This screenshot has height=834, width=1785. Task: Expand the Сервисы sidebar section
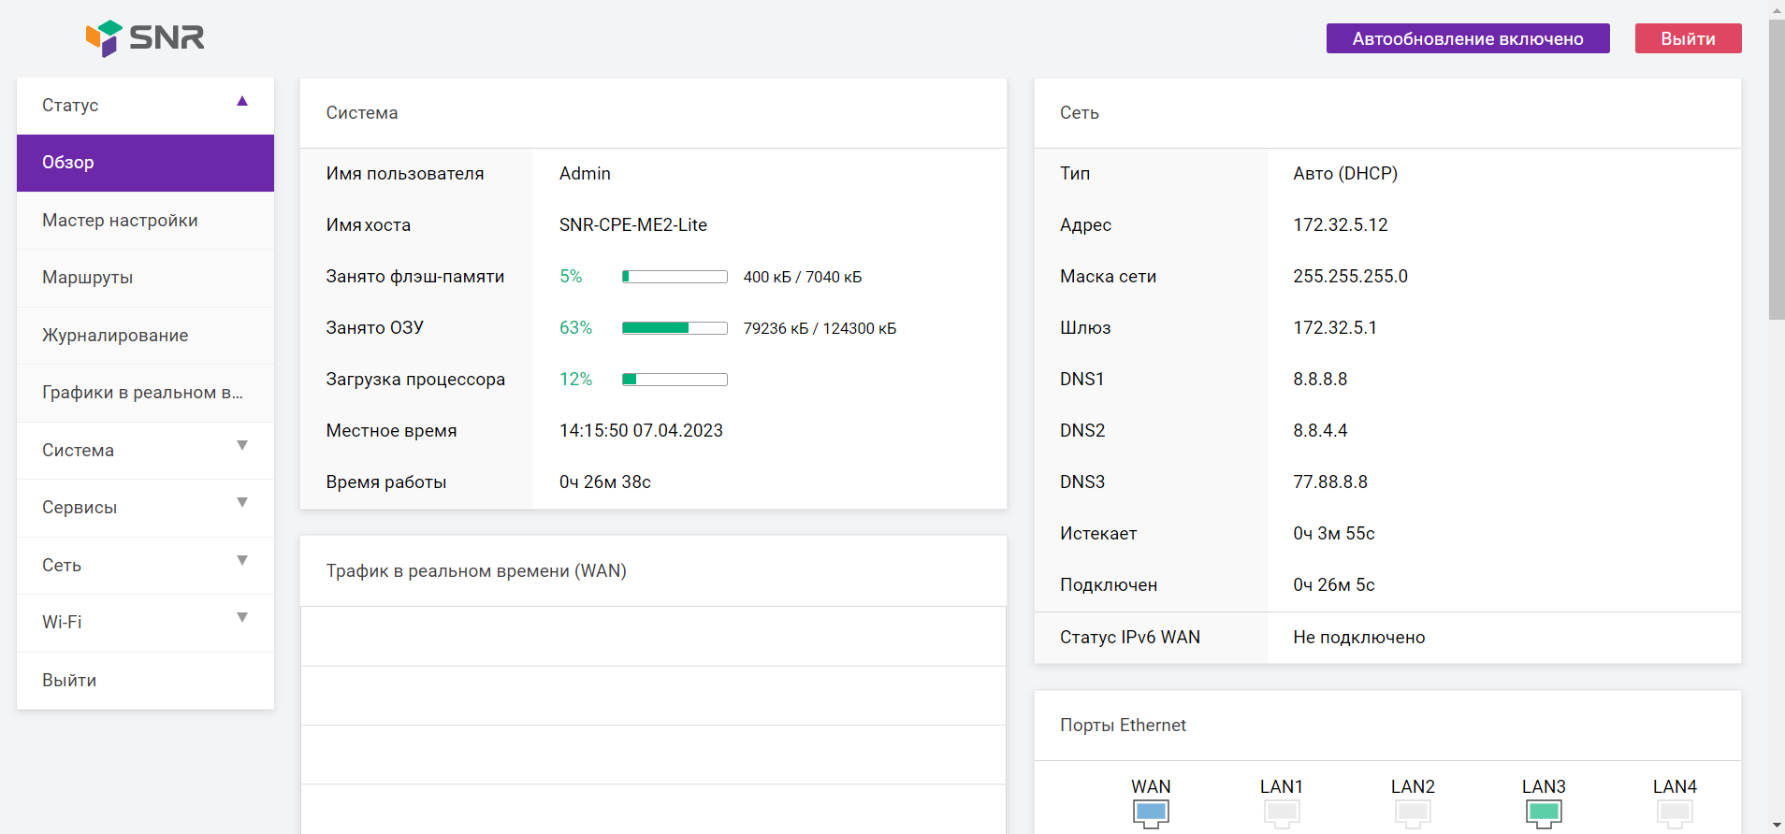click(x=145, y=508)
